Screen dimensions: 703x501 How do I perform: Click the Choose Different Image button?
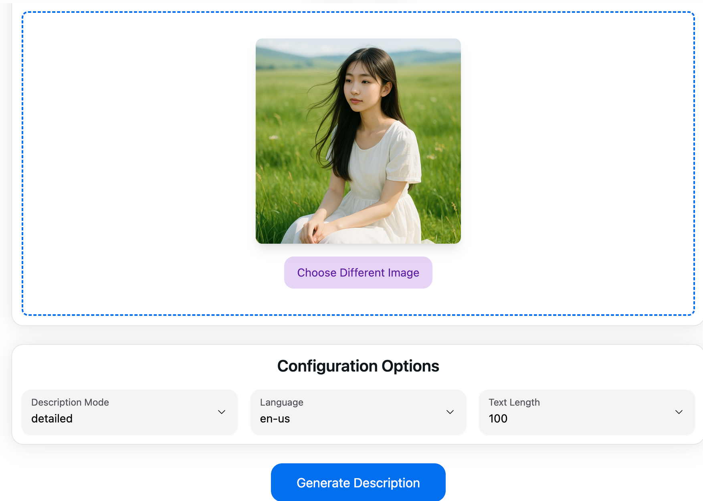(358, 273)
